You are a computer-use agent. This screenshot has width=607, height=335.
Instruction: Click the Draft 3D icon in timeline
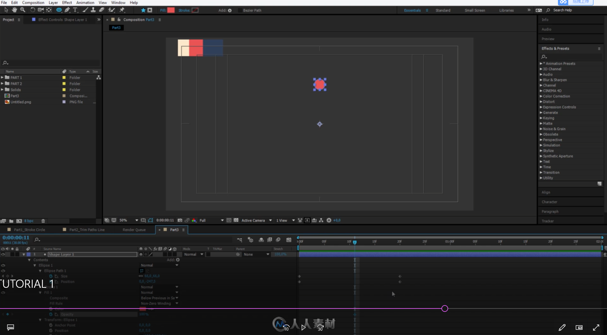[251, 240]
